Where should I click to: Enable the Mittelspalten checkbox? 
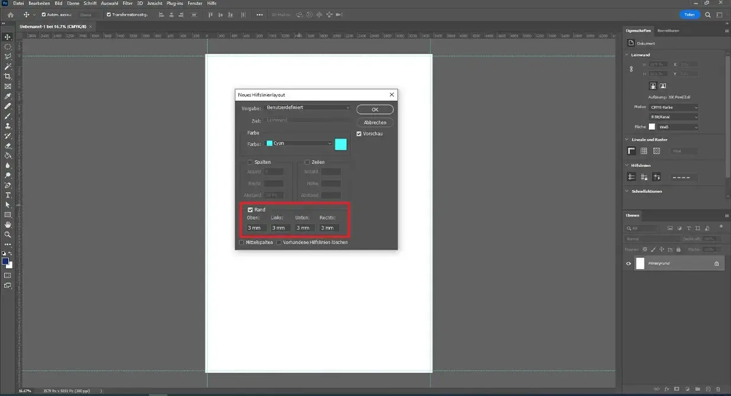click(x=241, y=242)
